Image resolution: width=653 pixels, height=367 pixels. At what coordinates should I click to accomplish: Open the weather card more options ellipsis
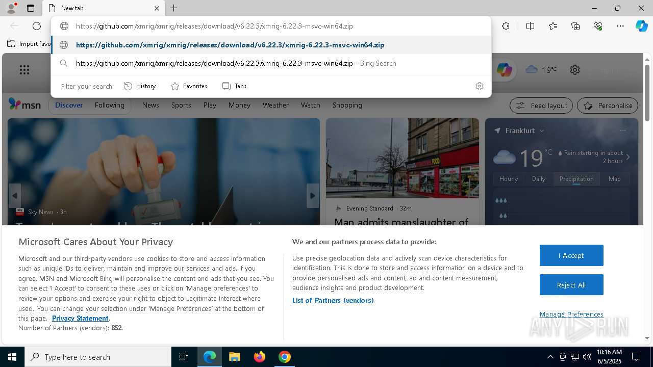point(622,130)
